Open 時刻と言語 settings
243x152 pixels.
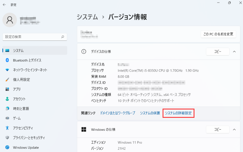(35, 109)
